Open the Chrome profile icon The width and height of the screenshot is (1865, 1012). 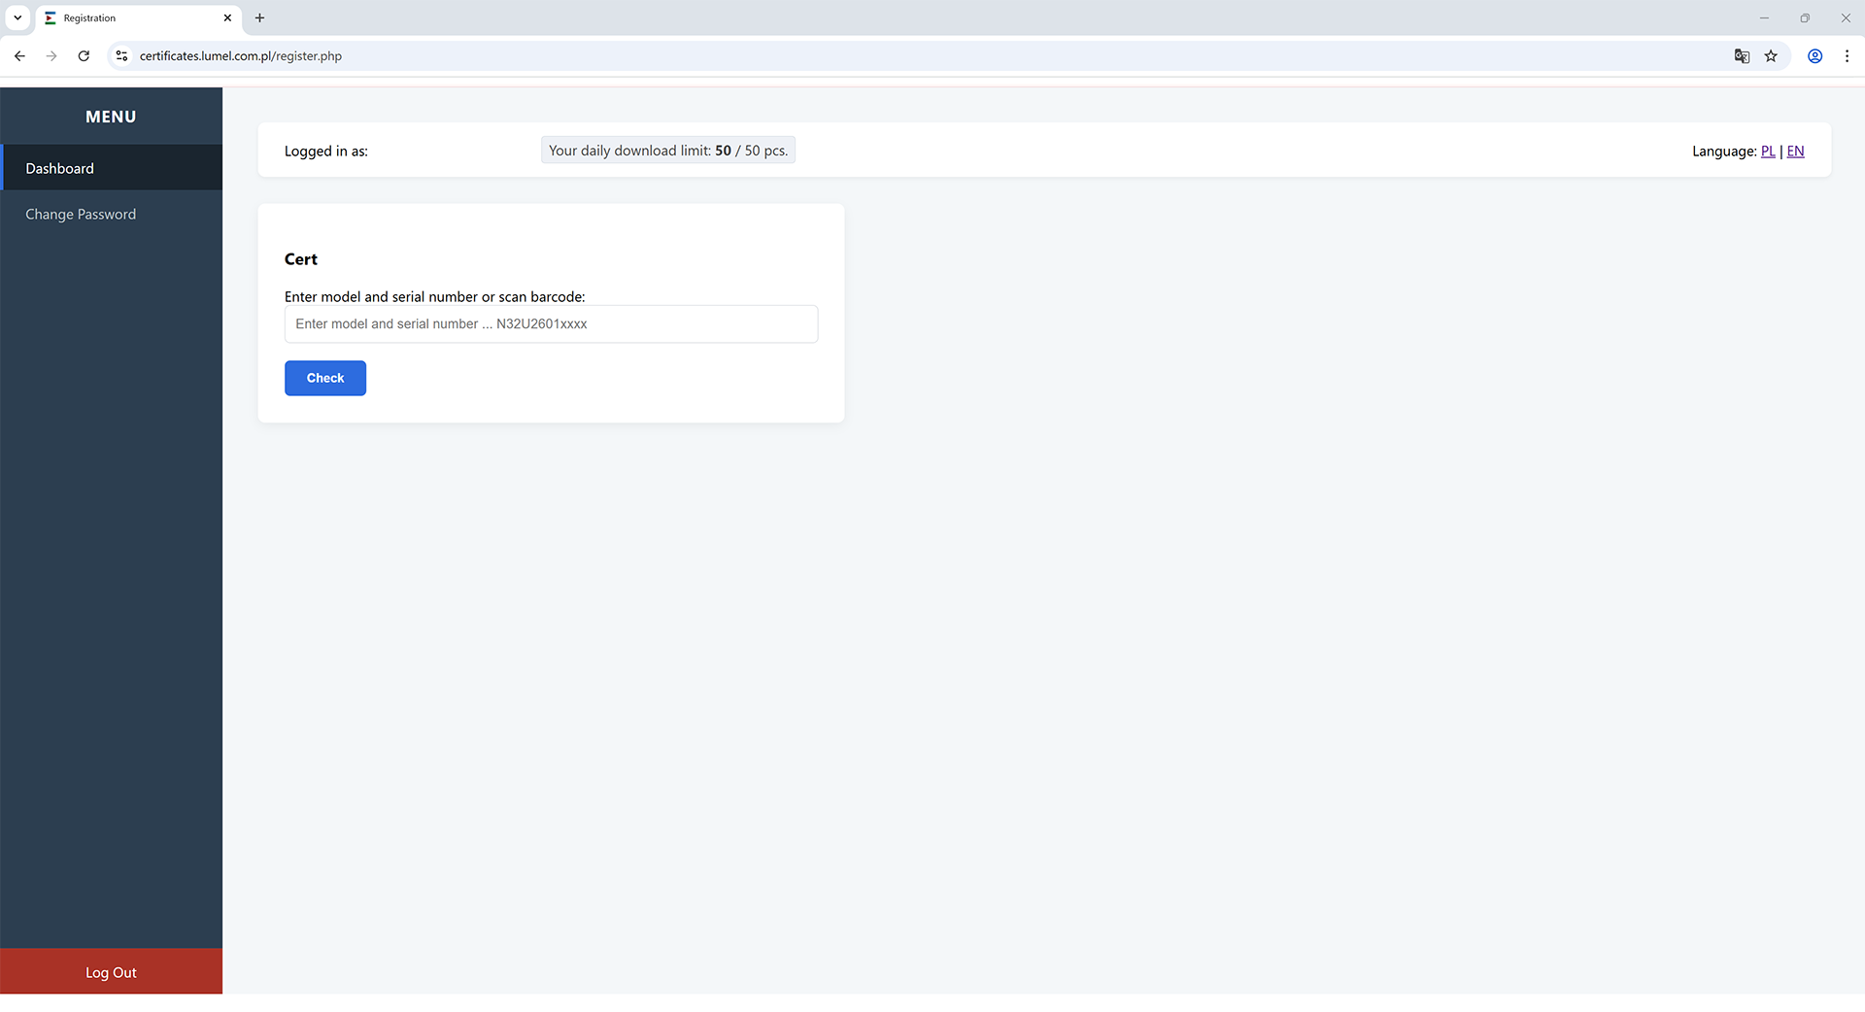coord(1814,56)
